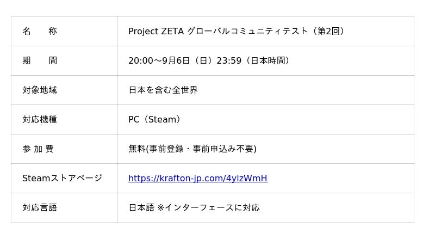The width and height of the screenshot is (435, 239).
Task: Click the ※インターフェースに対応 note
Action: 208,207
